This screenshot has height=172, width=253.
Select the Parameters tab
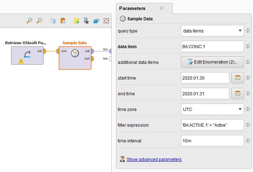tap(132, 8)
